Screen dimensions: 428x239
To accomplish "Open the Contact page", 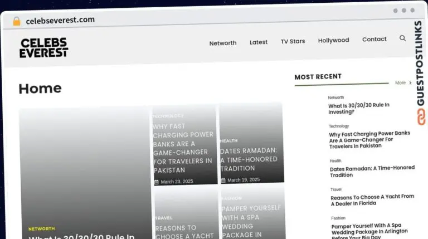I will 374,39.
